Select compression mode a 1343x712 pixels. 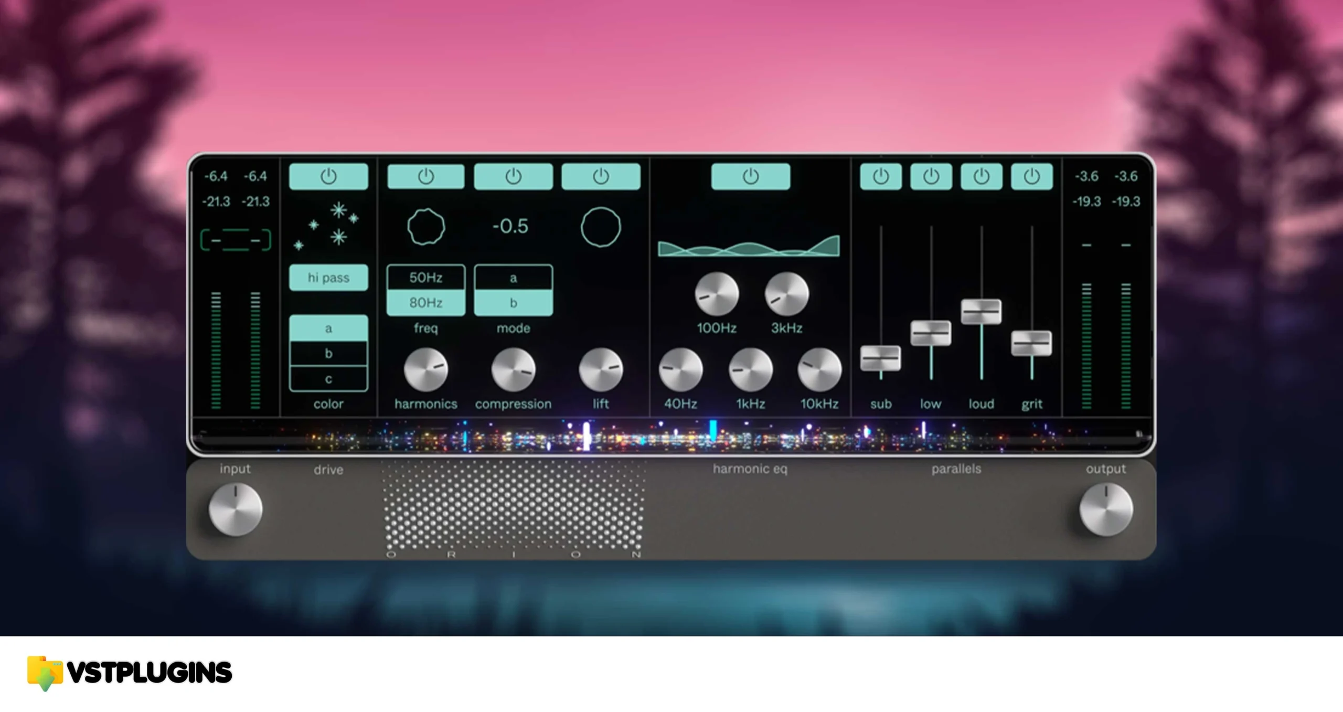513,278
